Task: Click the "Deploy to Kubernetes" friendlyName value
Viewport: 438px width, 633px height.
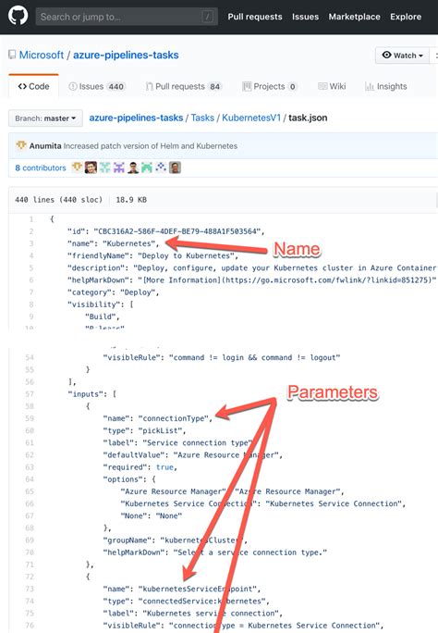Action: click(186, 255)
